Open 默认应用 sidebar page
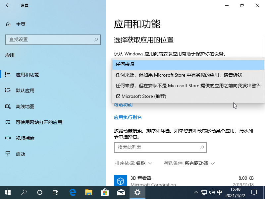This screenshot has height=199, width=265. pyautogui.click(x=53, y=90)
